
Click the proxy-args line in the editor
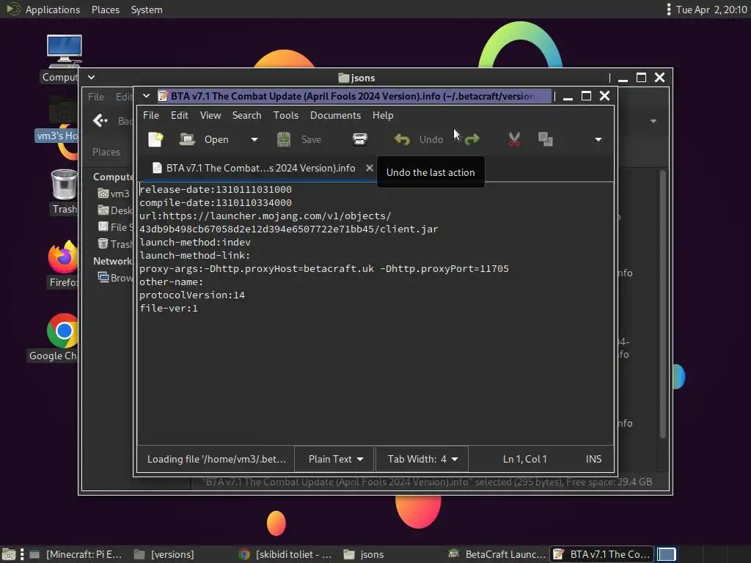coord(324,268)
